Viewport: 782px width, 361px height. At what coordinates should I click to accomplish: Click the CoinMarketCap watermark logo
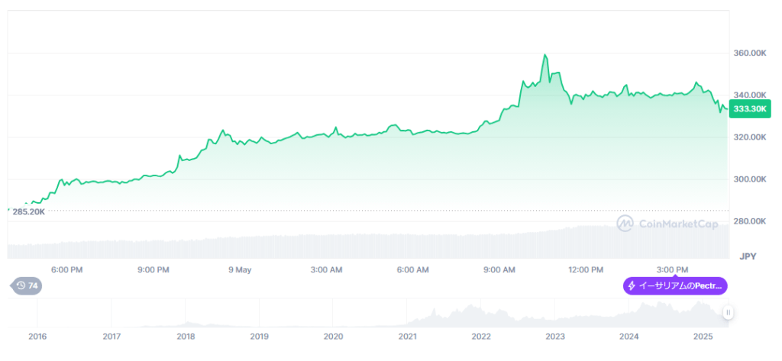click(x=625, y=223)
